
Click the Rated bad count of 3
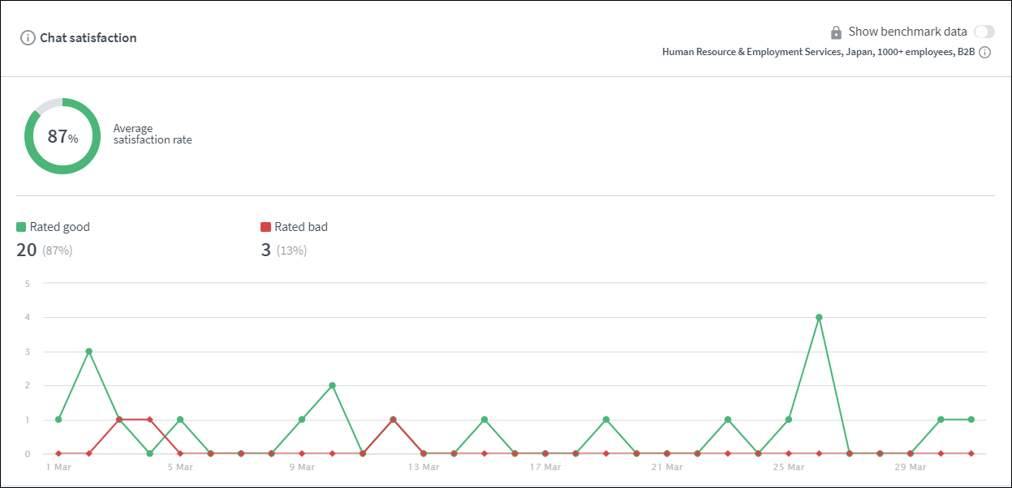(265, 250)
